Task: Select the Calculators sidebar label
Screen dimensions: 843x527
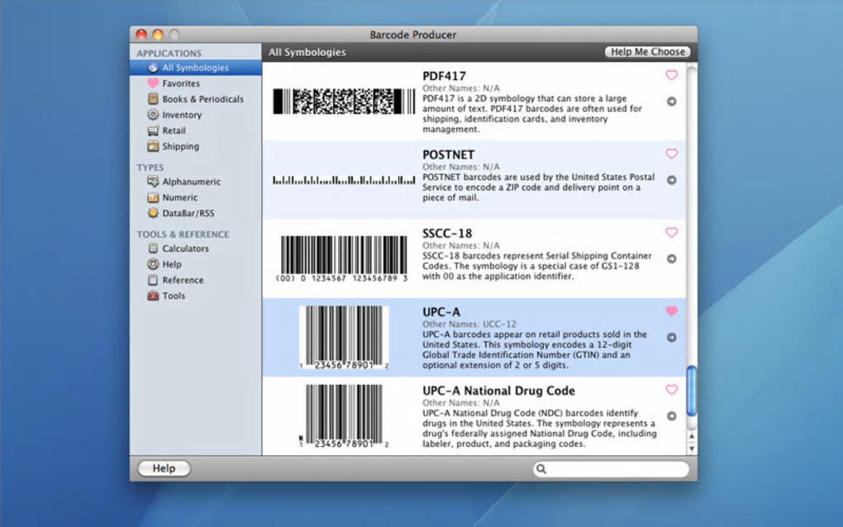Action: 185,248
